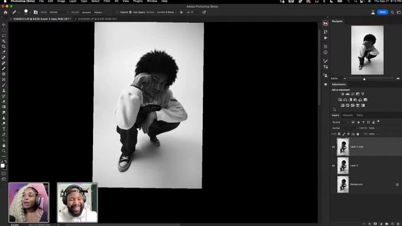
Task: Open the Window menu
Action: tap(152, 1)
